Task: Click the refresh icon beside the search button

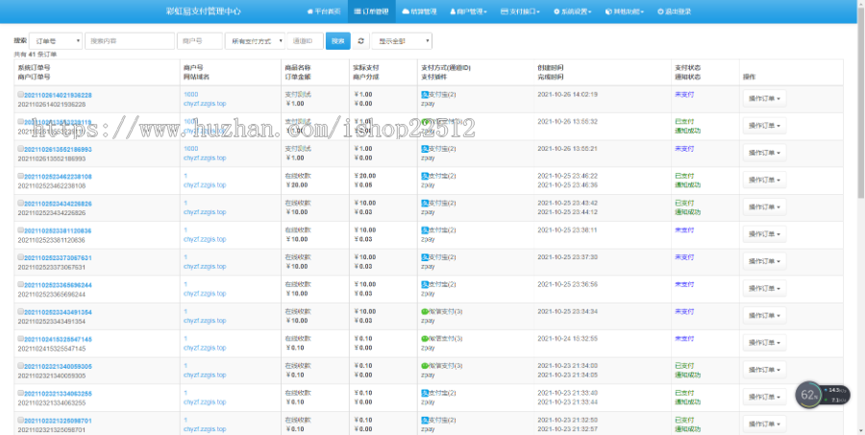Action: point(360,40)
